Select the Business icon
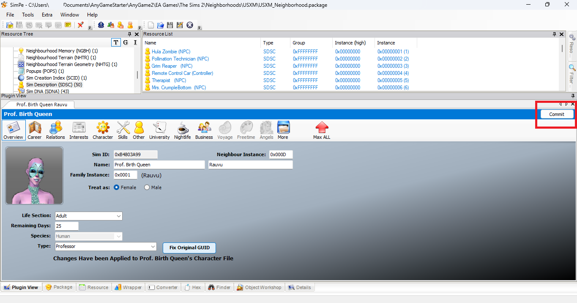This screenshot has width=577, height=303. 204,130
